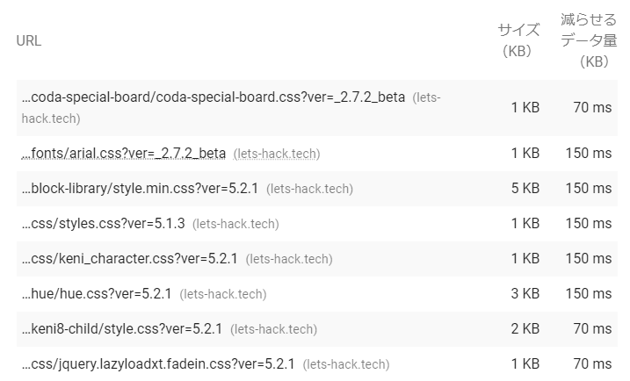Open the block-library/style.min.css URL

click(141, 188)
